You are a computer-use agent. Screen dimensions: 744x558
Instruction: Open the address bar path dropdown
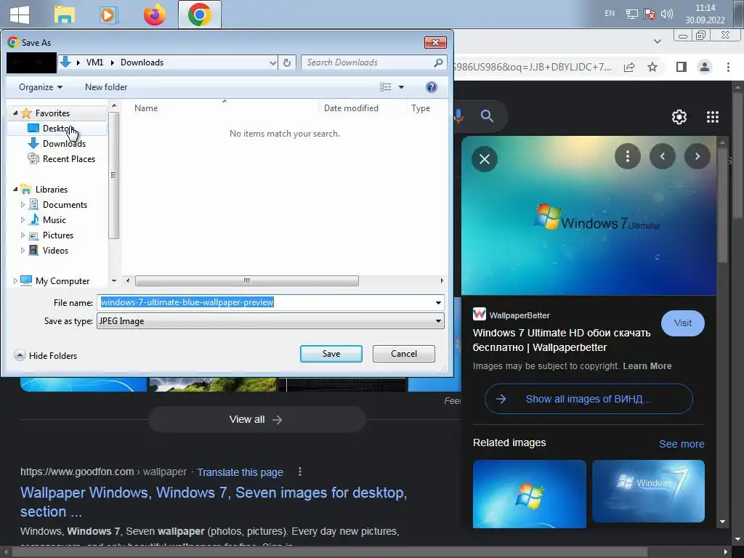tap(272, 62)
